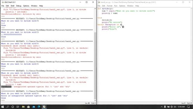Open the Debug menu in IDLE Shell
193x109 pixels.
(19, 6)
